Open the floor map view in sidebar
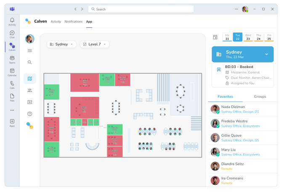The height and width of the screenshot is (192, 282). point(29,78)
